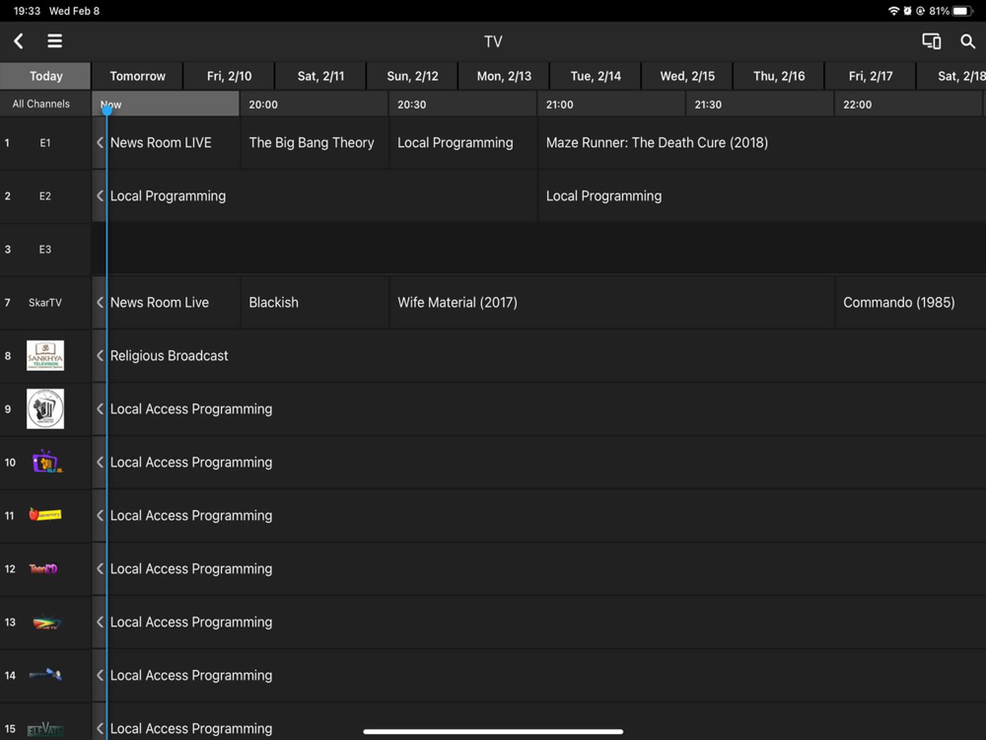
Task: Expand earlier chevron on channel 10 row
Action: pos(100,463)
